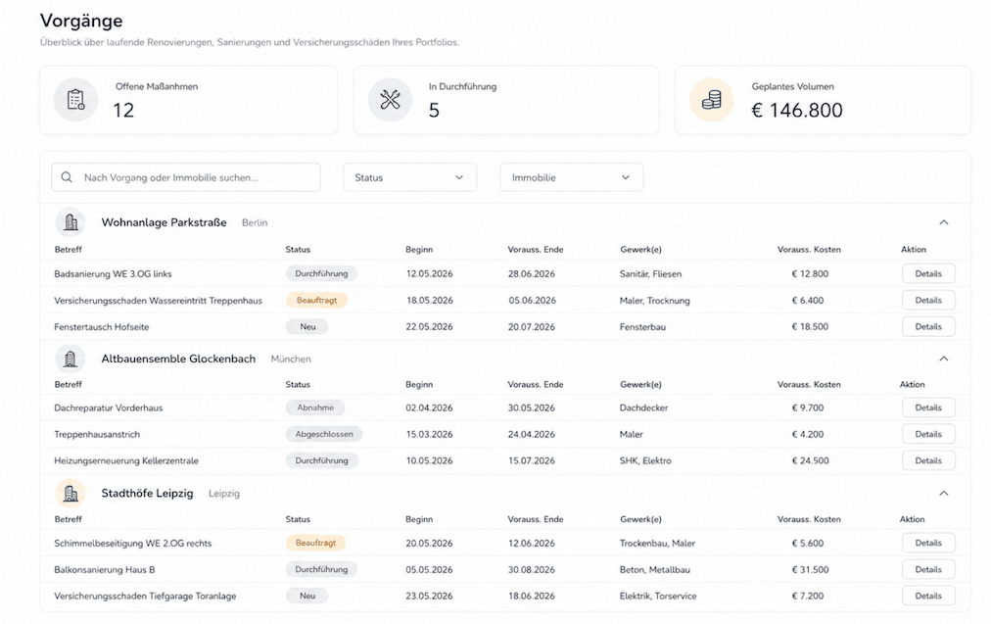Open Details for Versicherungsschaden Wassereintritt Treppenhaus
This screenshot has width=991, height=624.
pos(928,301)
